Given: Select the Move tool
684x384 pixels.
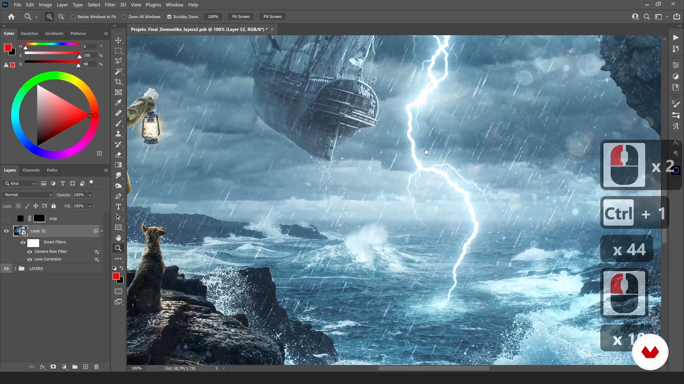Looking at the screenshot, I should click(118, 40).
